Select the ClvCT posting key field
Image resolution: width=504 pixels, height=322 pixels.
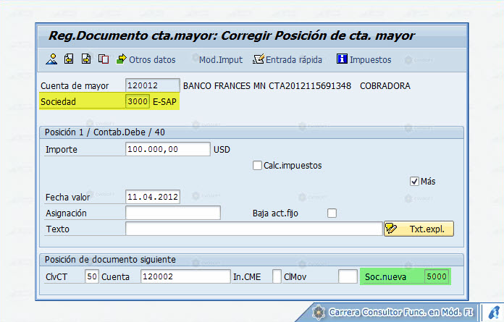pyautogui.click(x=92, y=276)
